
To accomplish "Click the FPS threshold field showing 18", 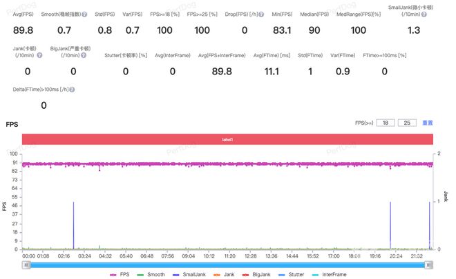I will tap(387, 123).
